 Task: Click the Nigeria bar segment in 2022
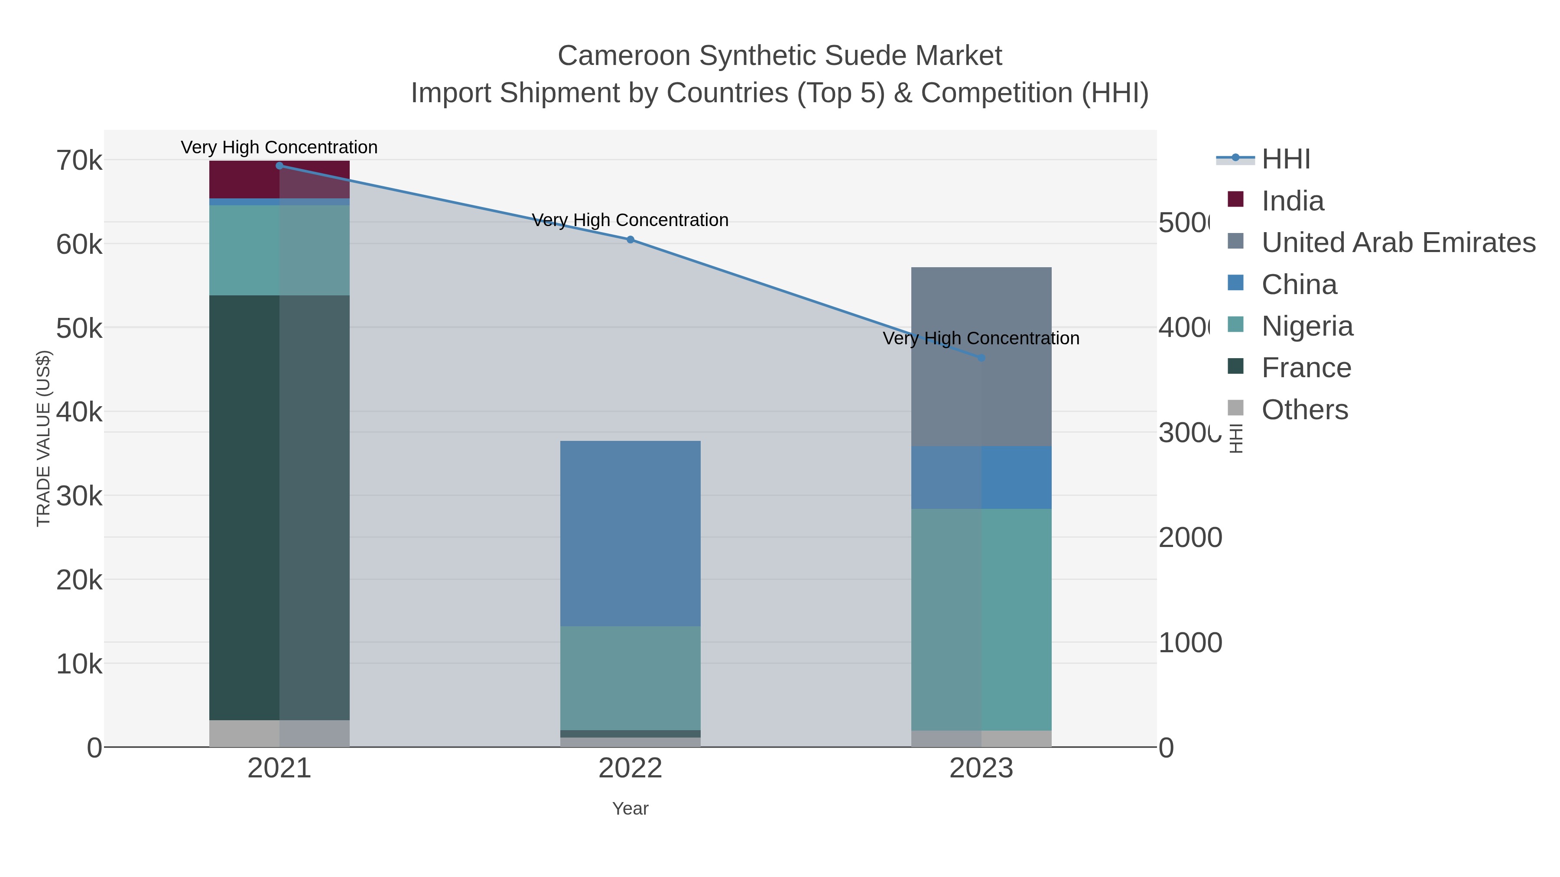(x=630, y=679)
